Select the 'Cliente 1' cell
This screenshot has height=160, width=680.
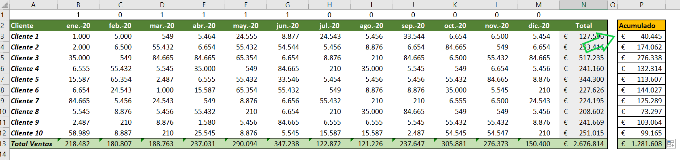pos(33,36)
